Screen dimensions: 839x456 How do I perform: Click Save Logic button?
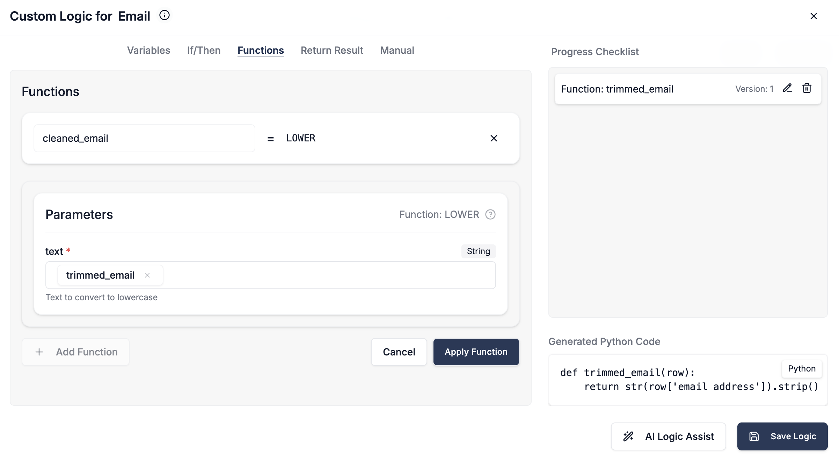782,436
